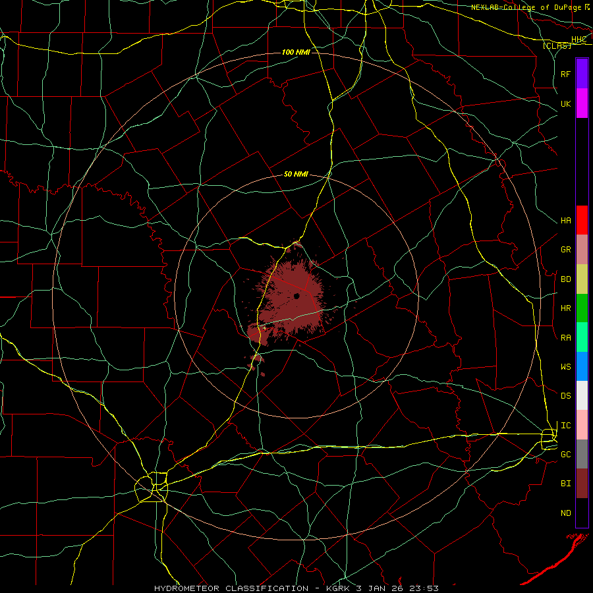
Task: Click the IC light pink legend swatch
Action: tap(582, 425)
